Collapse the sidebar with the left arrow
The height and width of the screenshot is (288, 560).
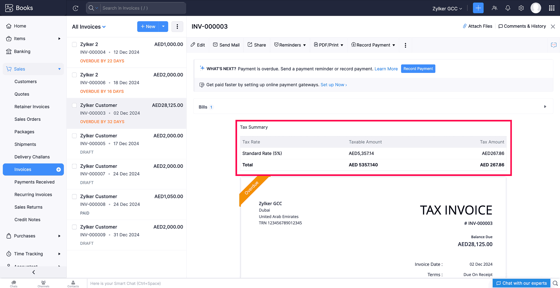click(x=34, y=272)
